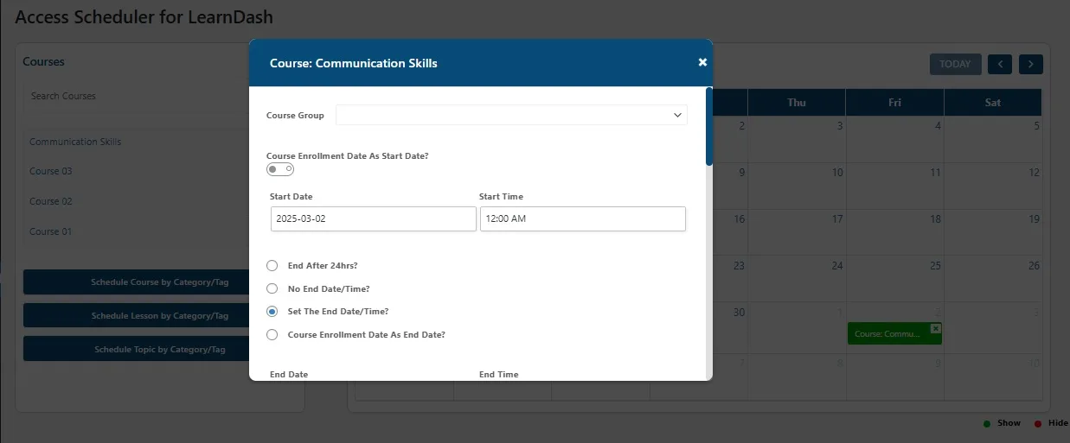
Task: Click calendar day 18
Action: [x=935, y=219]
